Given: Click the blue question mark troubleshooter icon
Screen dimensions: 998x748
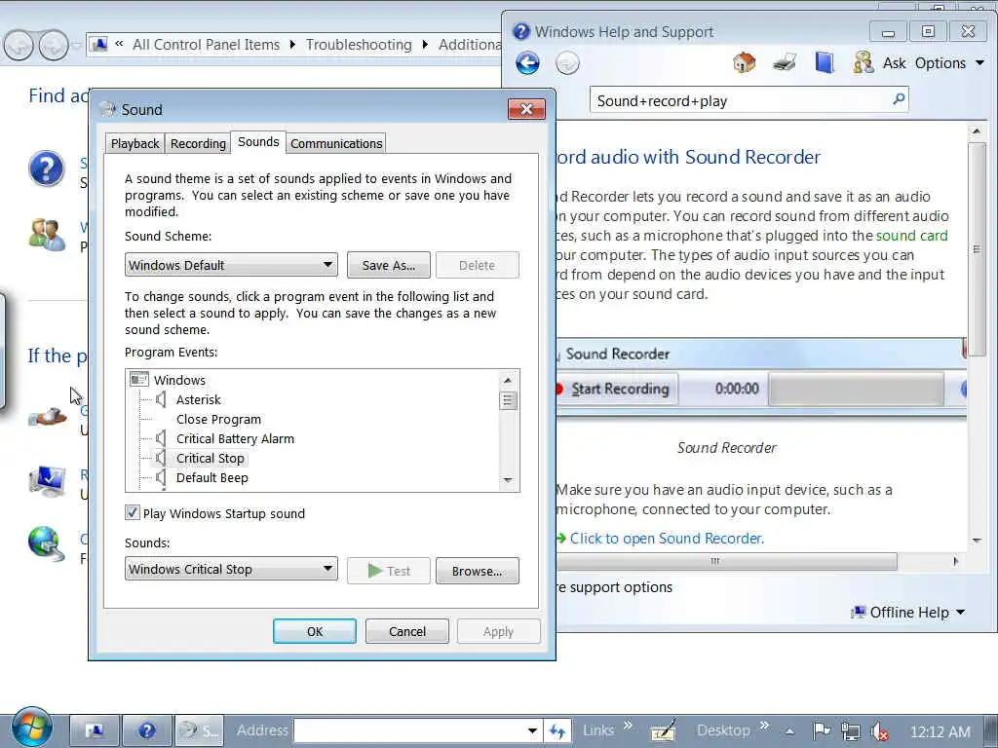Looking at the screenshot, I should tap(47, 168).
